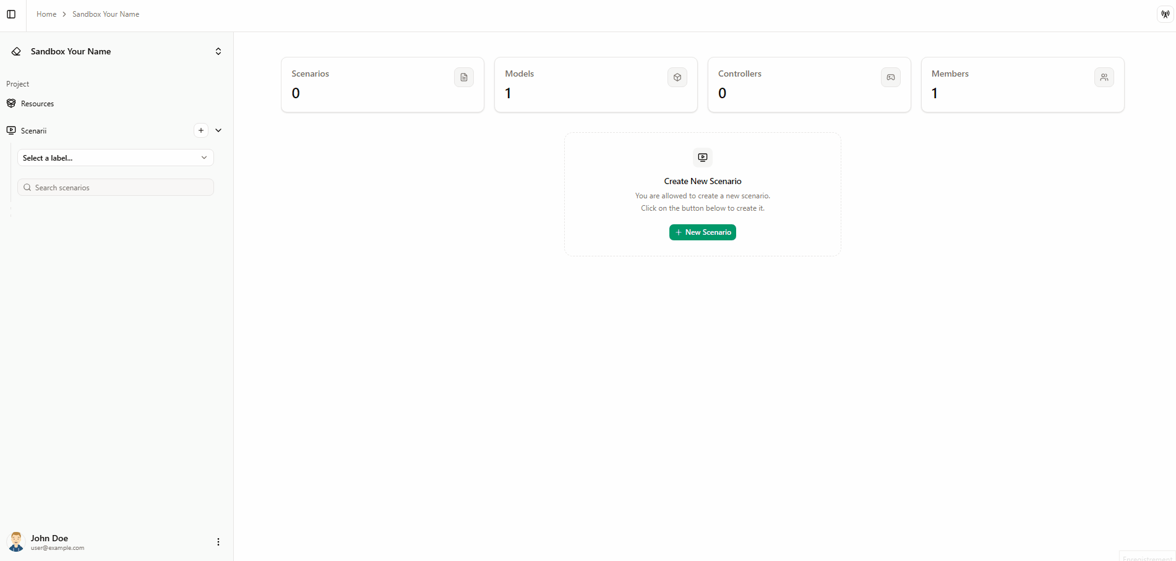Screen dimensions: 1176x561
Task: Click the plus icon next to Scenarii
Action: click(x=201, y=130)
